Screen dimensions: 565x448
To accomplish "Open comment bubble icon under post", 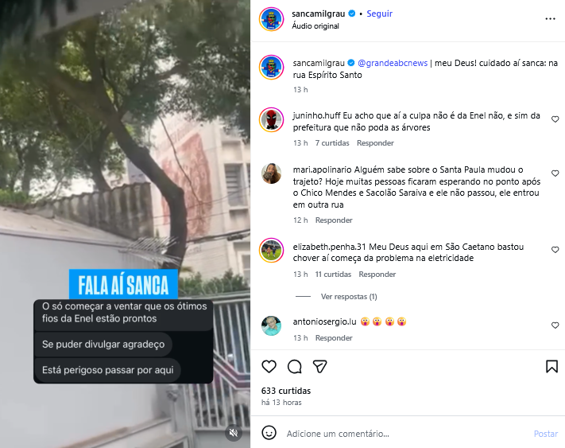I will click(x=294, y=367).
